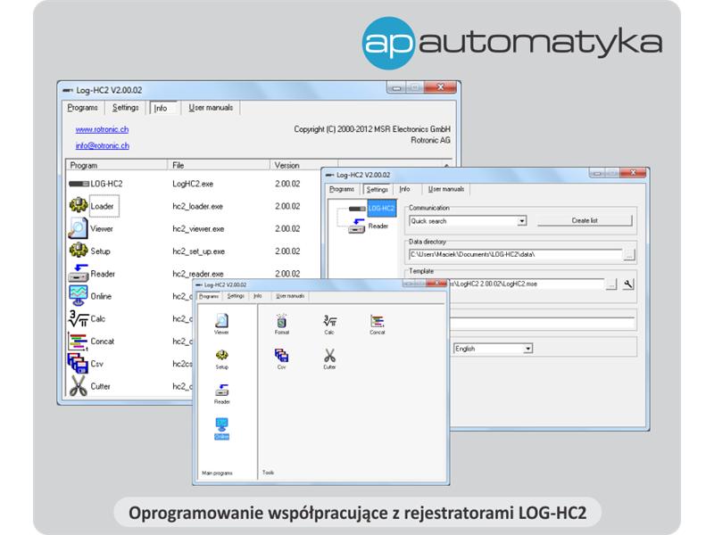Open the www.rotronic.ch link
The image size is (714, 535).
point(102,129)
